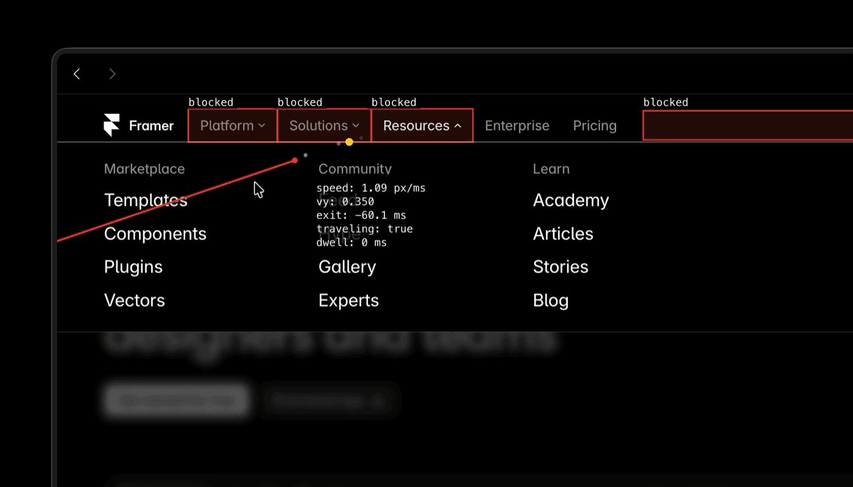Click the browser forward arrow
Image resolution: width=853 pixels, height=487 pixels.
click(x=112, y=74)
